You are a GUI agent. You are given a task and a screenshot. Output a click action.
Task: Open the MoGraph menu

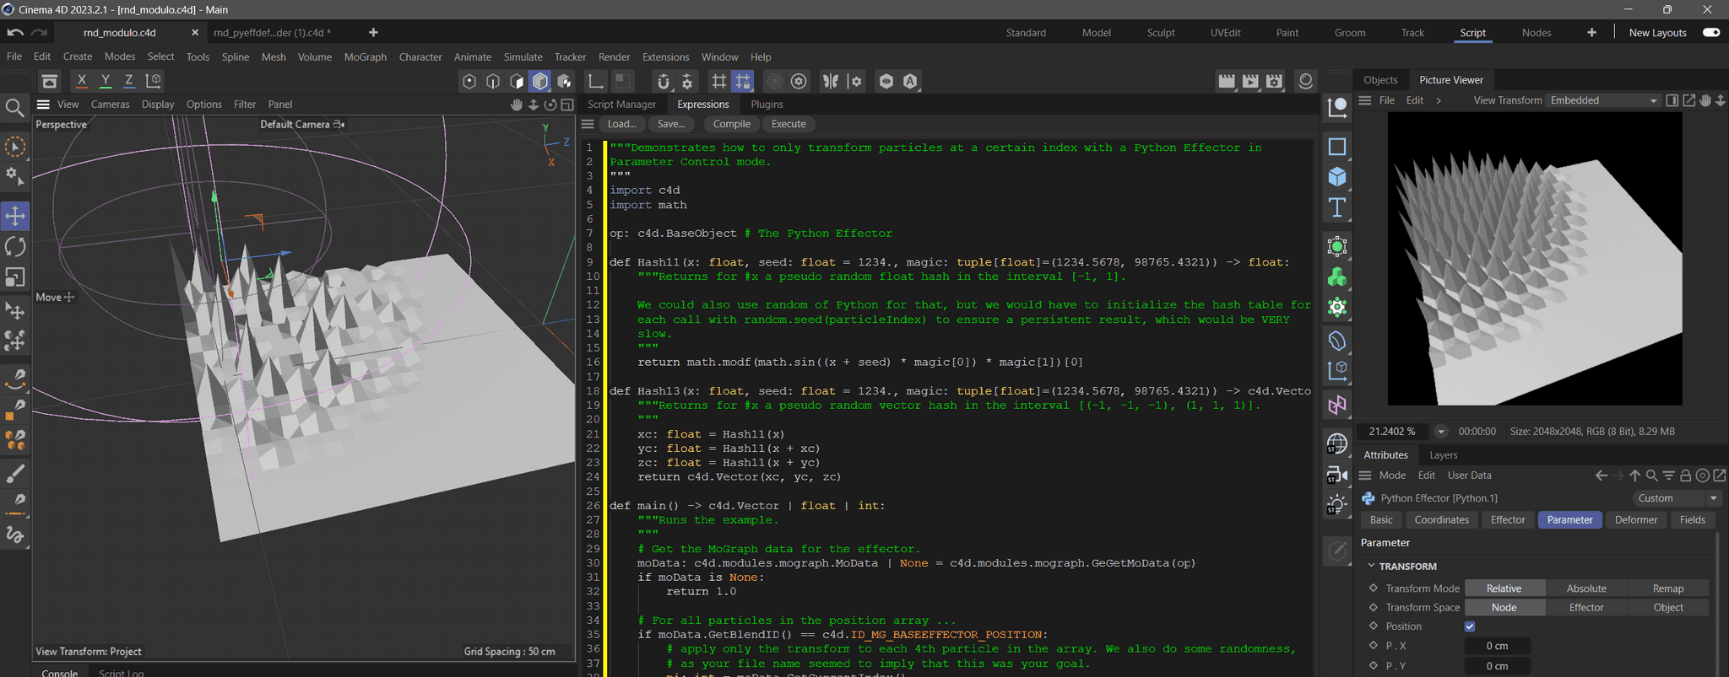pos(366,56)
